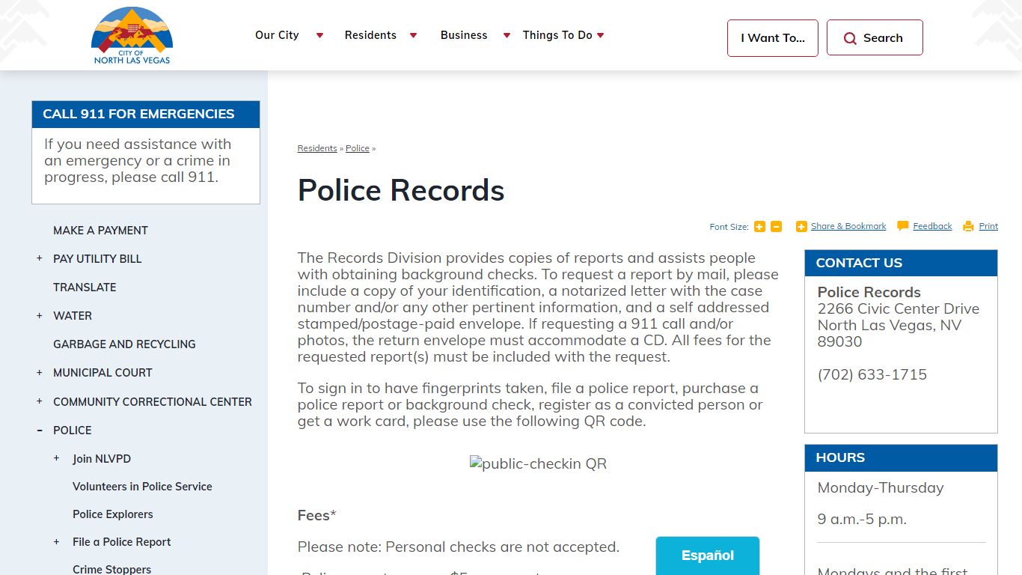
Task: Expand the Residents menu arrow
Action: click(x=413, y=35)
